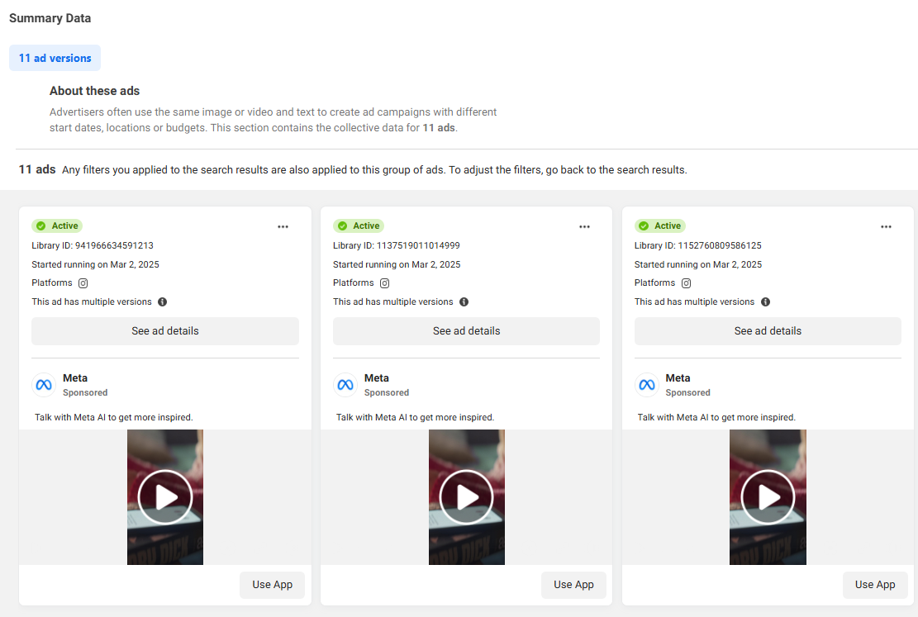Image resolution: width=918 pixels, height=617 pixels.
Task: Click Started running date on ad 1152760809586125
Action: (698, 264)
